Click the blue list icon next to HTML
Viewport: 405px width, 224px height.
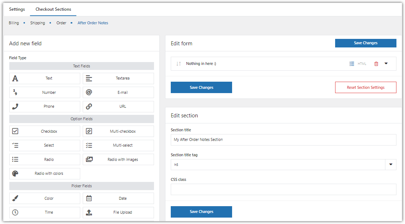pos(352,63)
